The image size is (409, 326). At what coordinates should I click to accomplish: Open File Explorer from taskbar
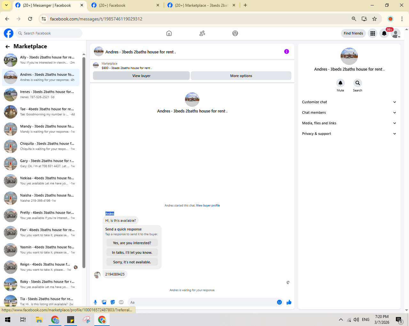39,320
